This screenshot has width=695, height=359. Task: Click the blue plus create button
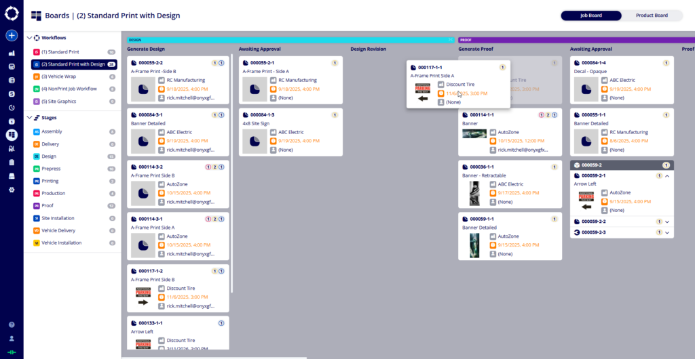pyautogui.click(x=12, y=35)
